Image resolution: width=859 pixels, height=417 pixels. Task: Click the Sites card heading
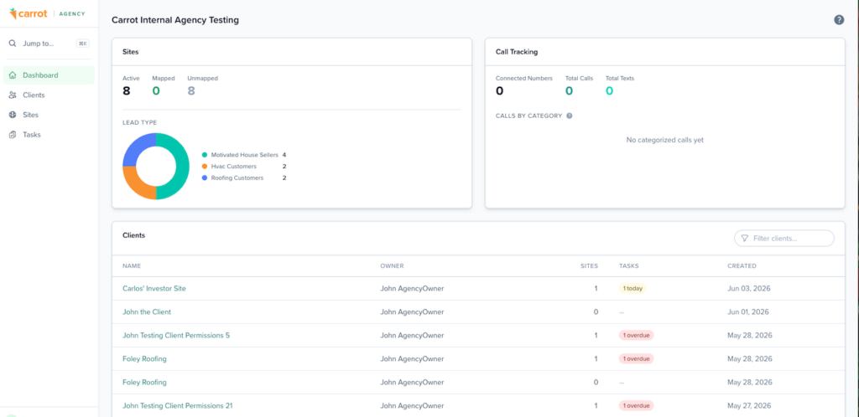point(130,52)
